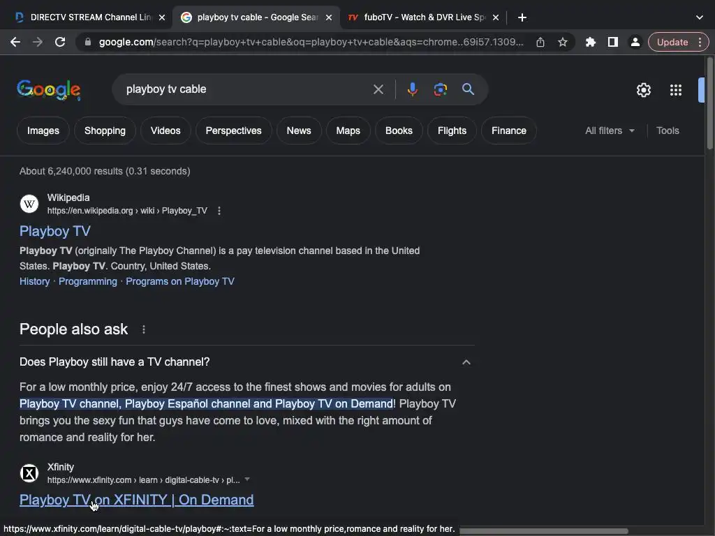Reload the page with the refresh icon
Viewport: 715px width, 536px height.
point(60,42)
